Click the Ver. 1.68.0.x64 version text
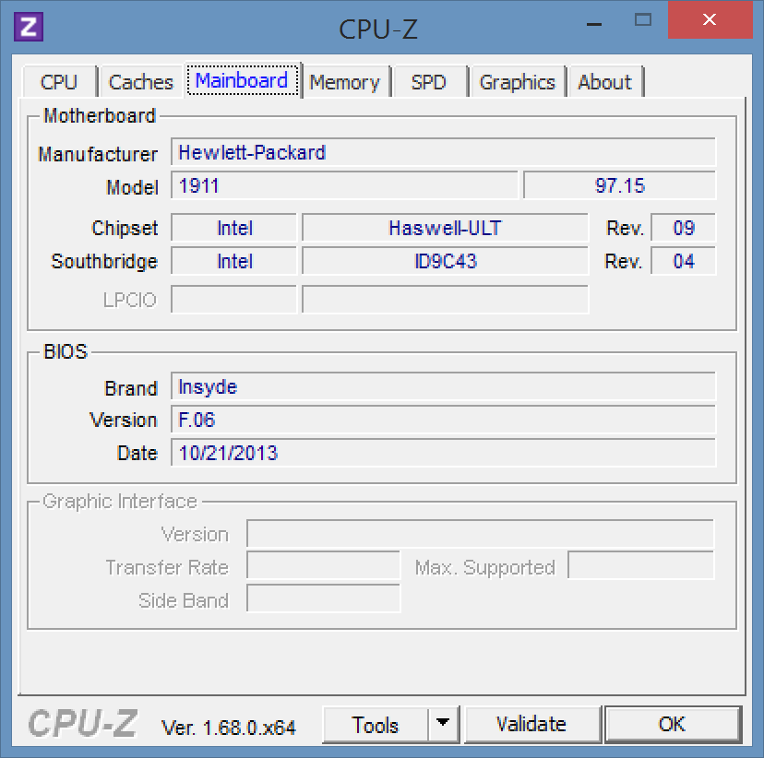This screenshot has height=758, width=764. [x=228, y=728]
